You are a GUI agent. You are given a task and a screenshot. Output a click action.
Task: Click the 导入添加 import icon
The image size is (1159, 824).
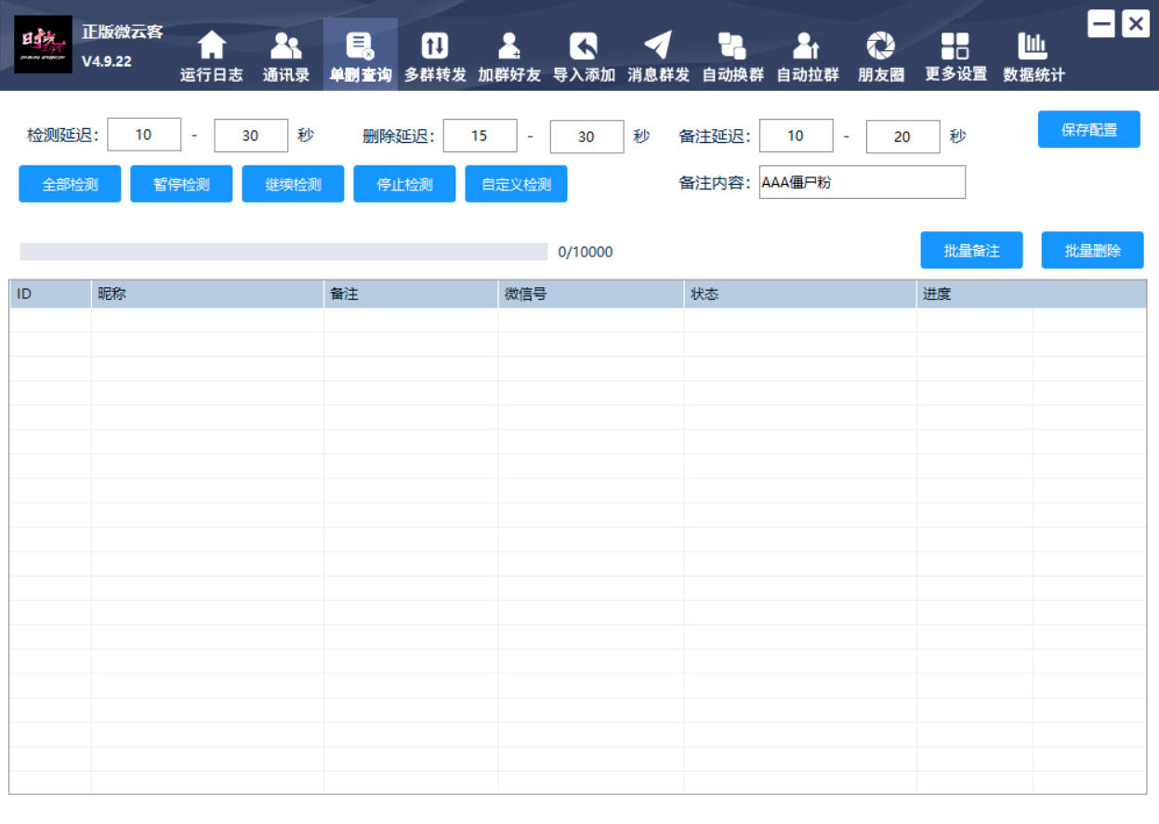(x=584, y=46)
